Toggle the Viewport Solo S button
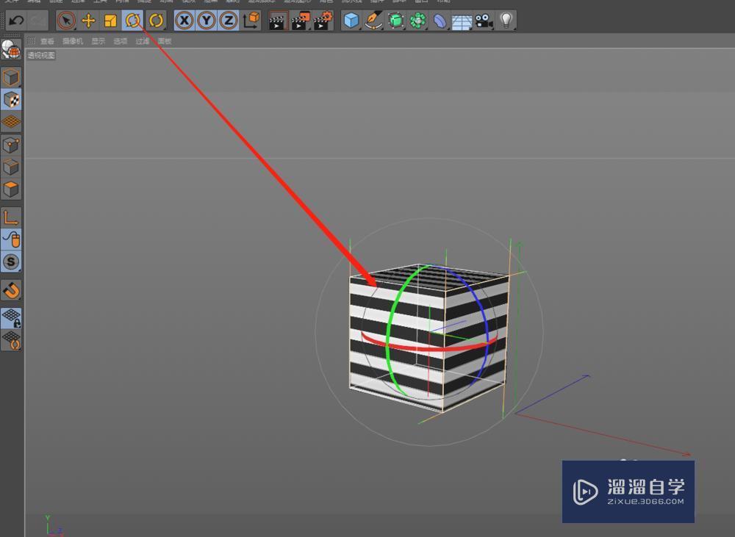The width and height of the screenshot is (735, 537). click(11, 262)
